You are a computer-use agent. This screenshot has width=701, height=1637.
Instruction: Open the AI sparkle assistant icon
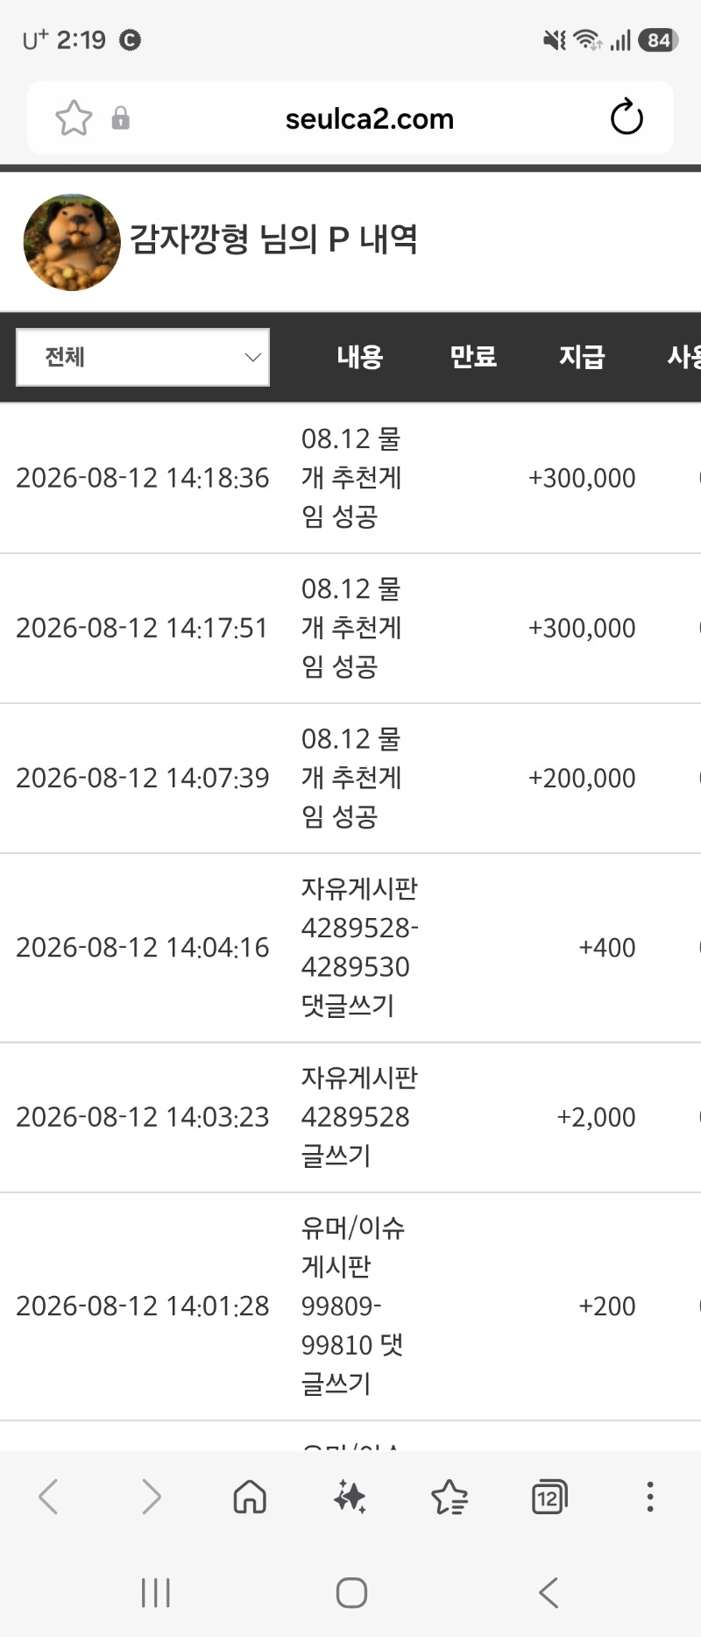(350, 1497)
